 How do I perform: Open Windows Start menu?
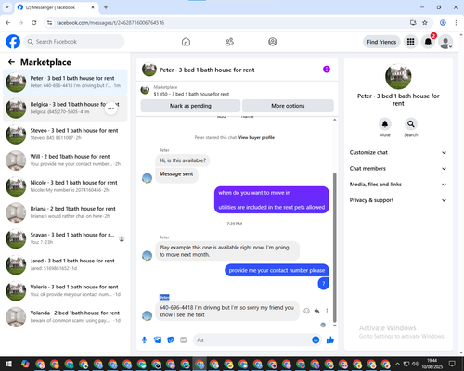(x=8, y=364)
